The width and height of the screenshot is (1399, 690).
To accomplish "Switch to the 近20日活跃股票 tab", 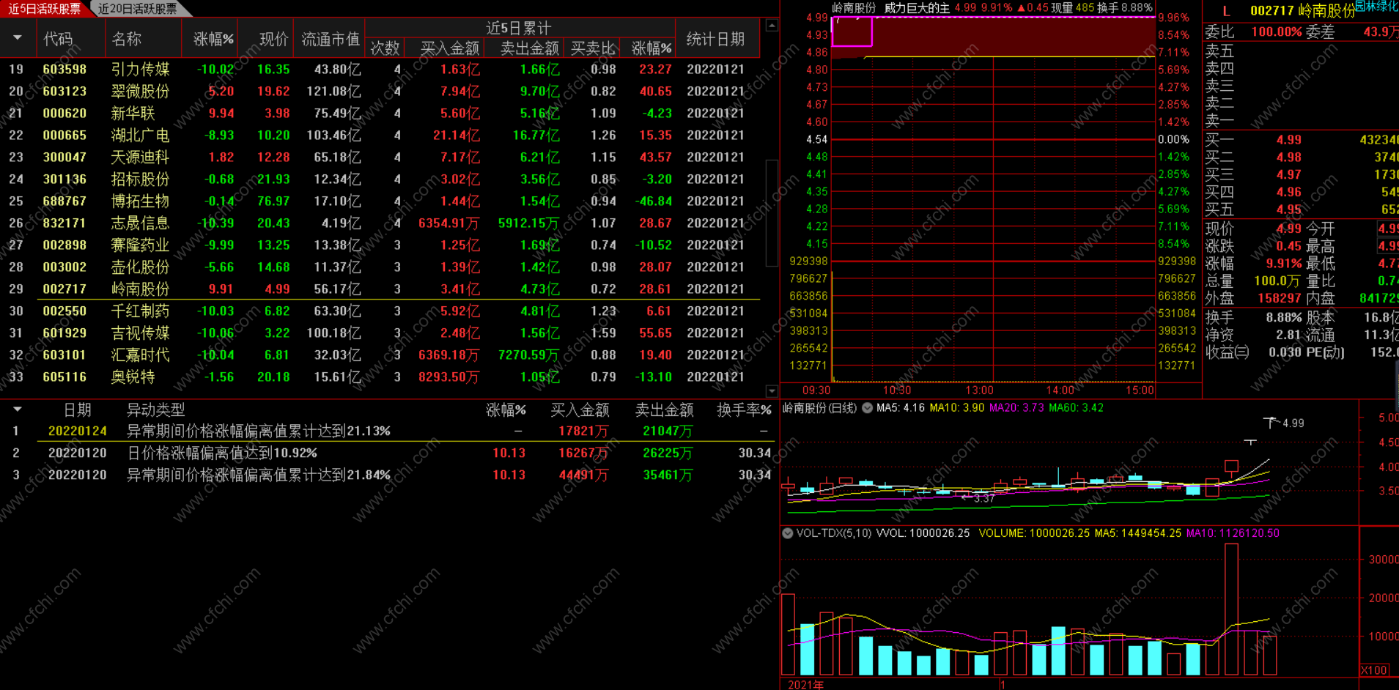I will click(x=138, y=9).
